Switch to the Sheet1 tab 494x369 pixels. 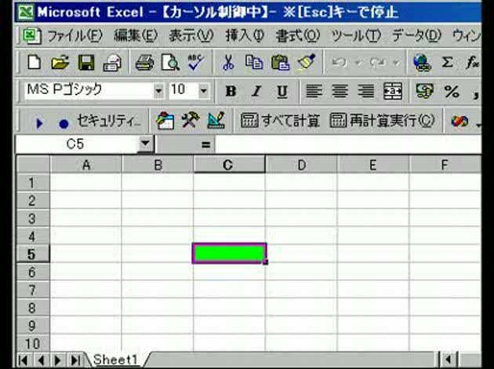(x=115, y=360)
